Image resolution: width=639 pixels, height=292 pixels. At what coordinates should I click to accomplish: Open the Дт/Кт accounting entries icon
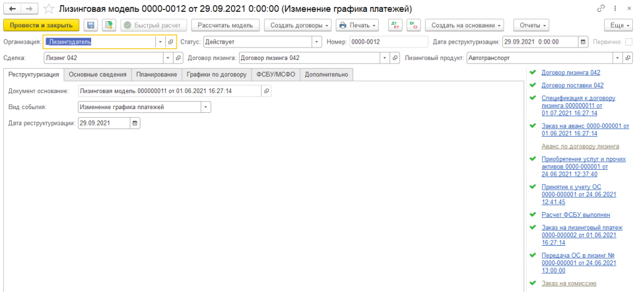[395, 25]
